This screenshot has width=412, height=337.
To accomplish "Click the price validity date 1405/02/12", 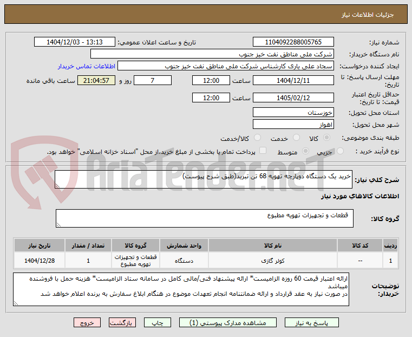I will (293, 98).
